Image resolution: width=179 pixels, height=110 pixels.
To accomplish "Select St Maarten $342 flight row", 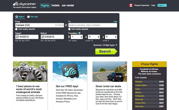I will click(149, 96).
